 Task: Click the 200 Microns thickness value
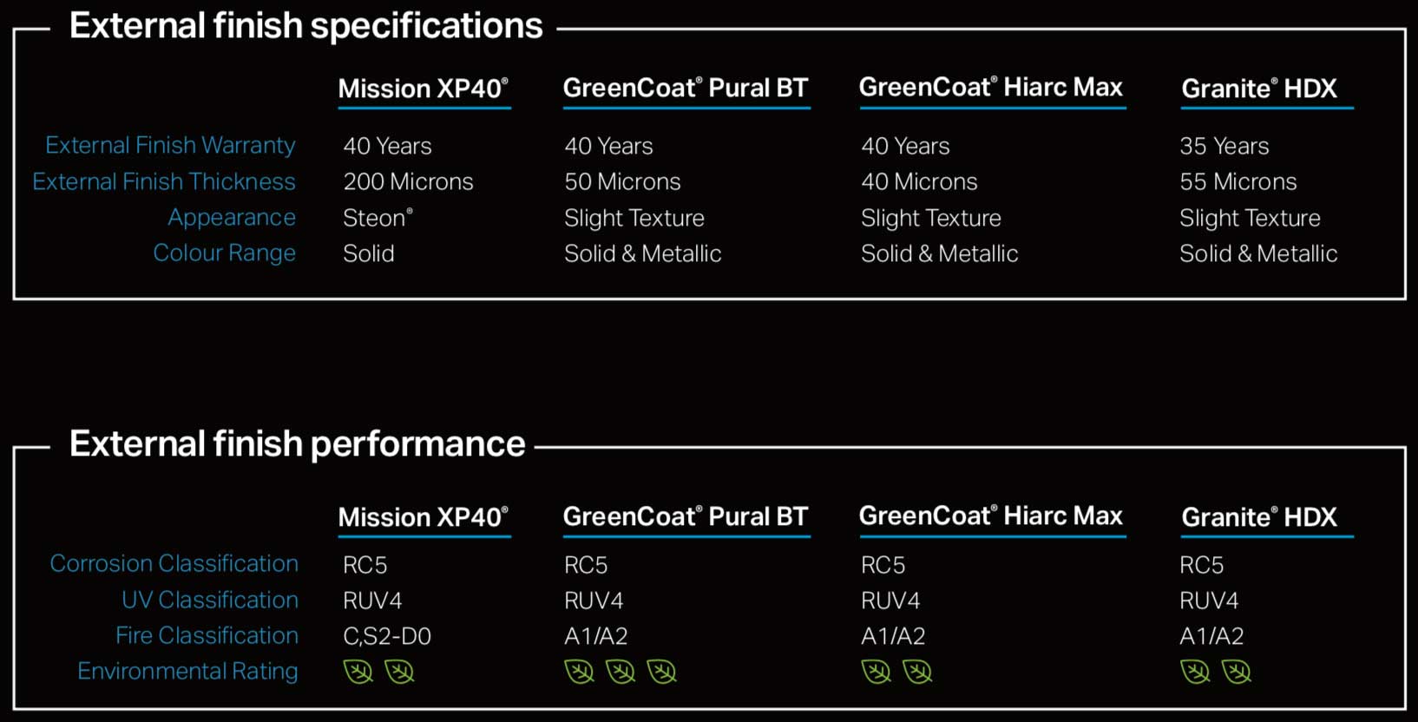[x=408, y=181]
